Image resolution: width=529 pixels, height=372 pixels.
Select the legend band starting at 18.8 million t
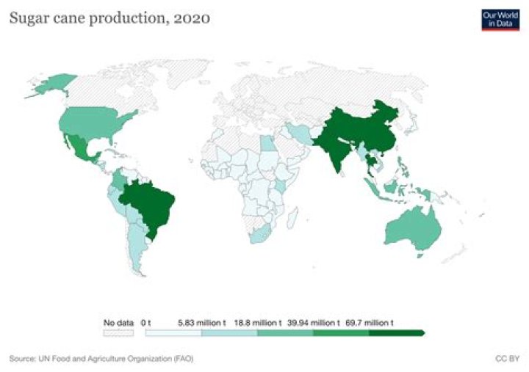pyautogui.click(x=285, y=333)
